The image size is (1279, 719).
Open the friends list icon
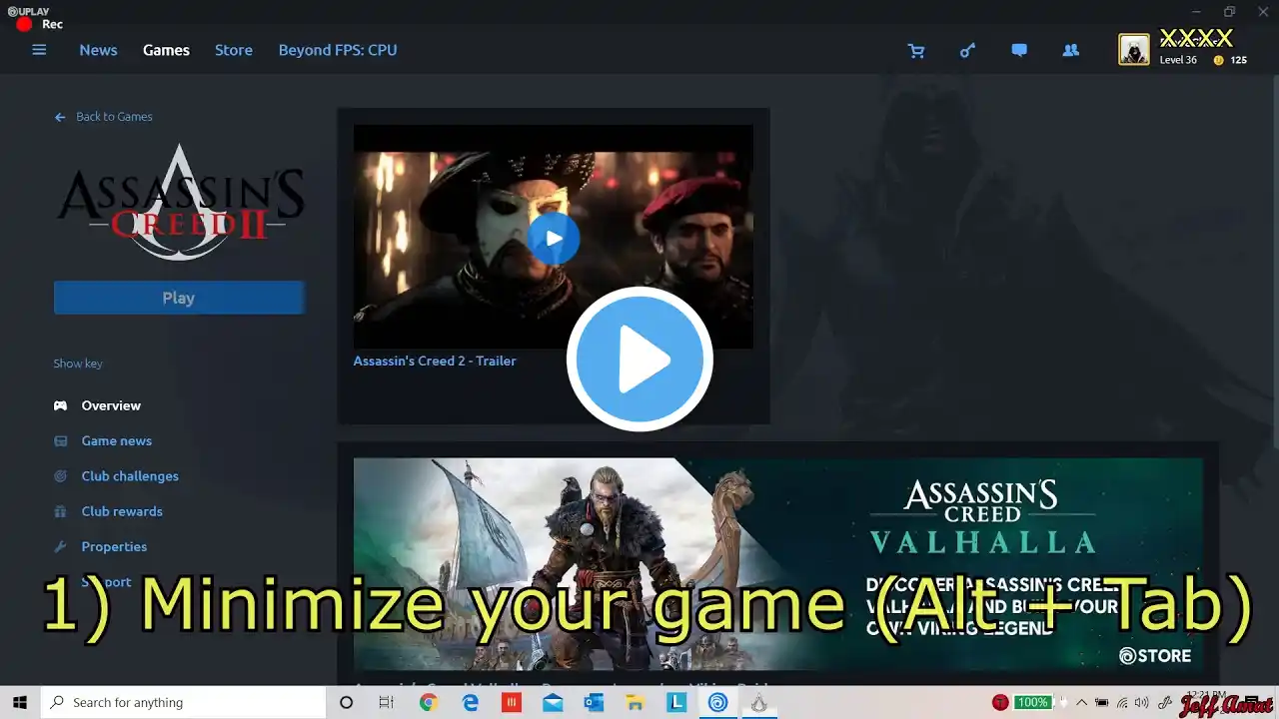1071,51
